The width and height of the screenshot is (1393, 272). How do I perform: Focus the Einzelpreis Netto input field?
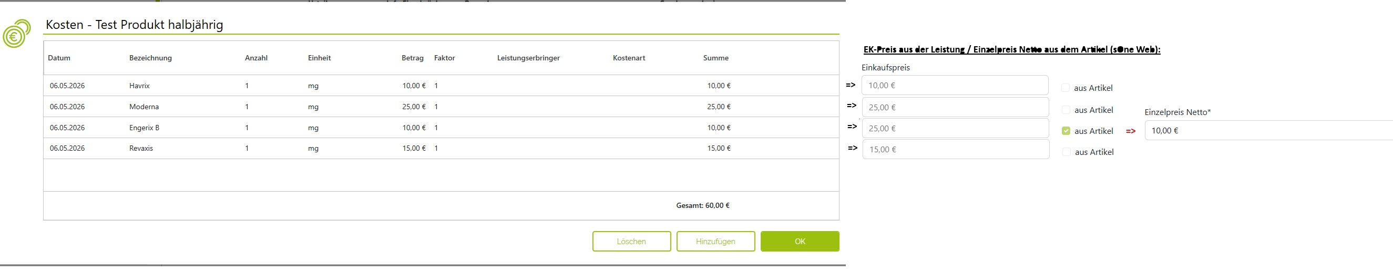click(x=1268, y=131)
